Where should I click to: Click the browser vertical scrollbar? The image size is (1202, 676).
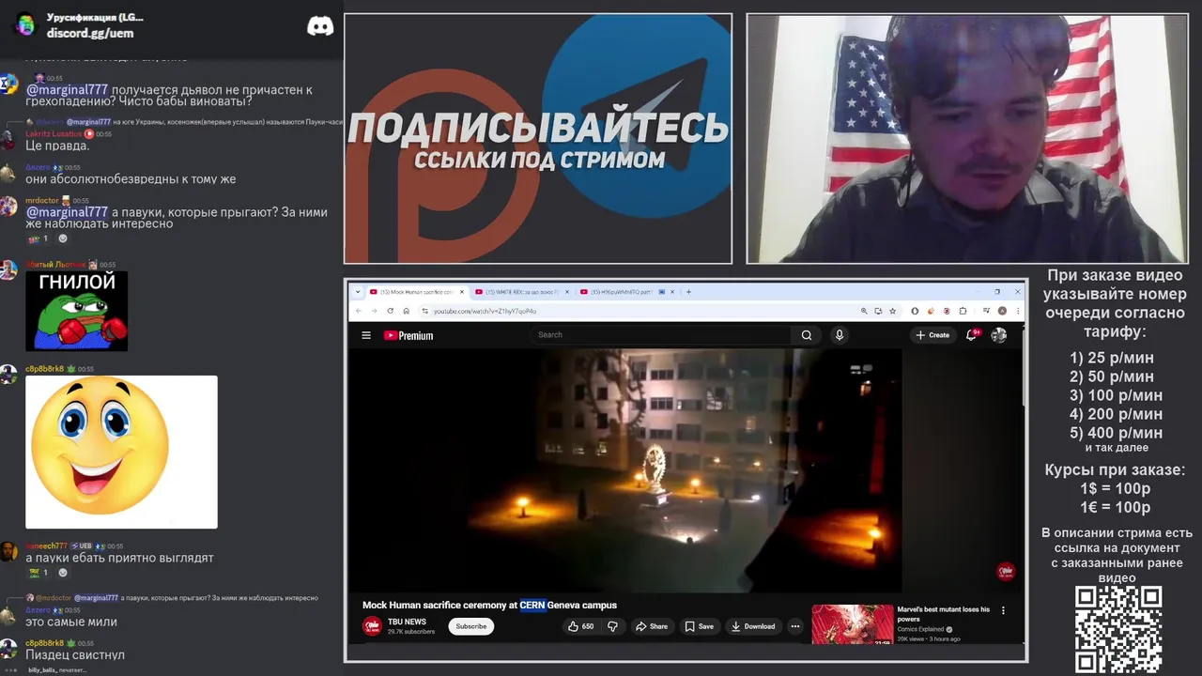pos(1024,366)
